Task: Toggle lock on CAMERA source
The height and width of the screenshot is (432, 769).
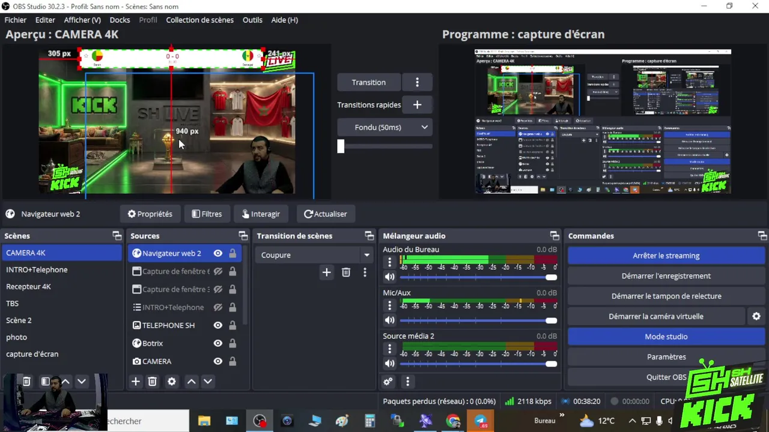Action: [233, 361]
